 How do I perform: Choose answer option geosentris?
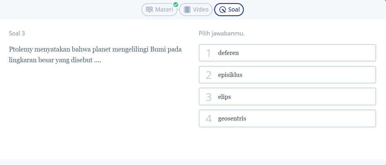tap(287, 119)
